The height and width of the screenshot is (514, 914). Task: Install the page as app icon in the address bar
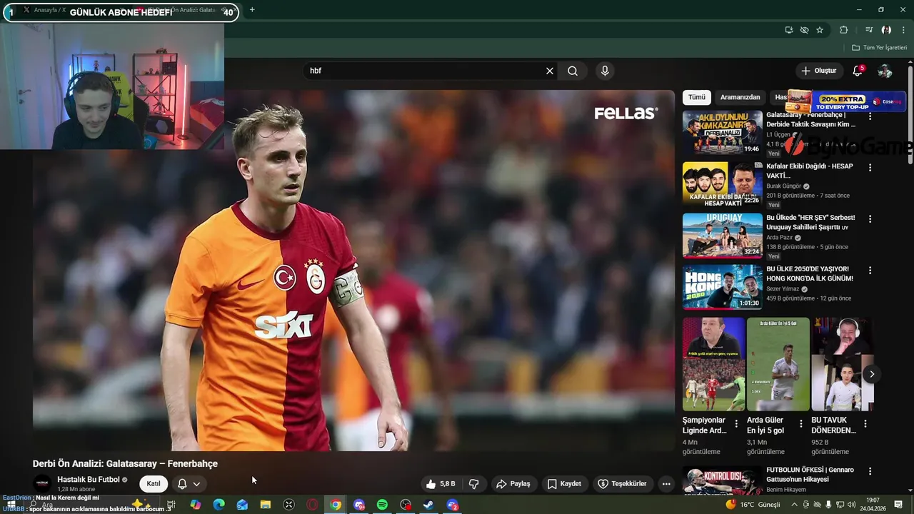click(x=789, y=30)
